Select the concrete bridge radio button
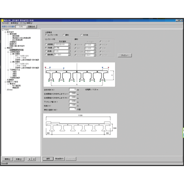Image resolution: width=184 pixels, height=184 pixels. (x=46, y=35)
